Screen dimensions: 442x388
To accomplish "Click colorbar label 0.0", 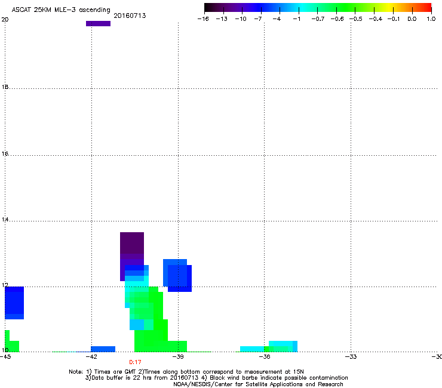I will coord(412,19).
